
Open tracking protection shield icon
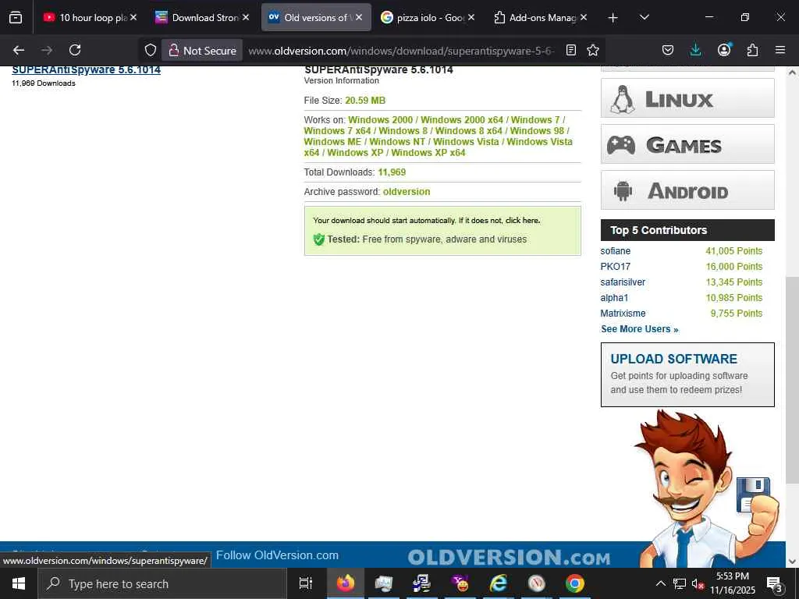coord(151,50)
